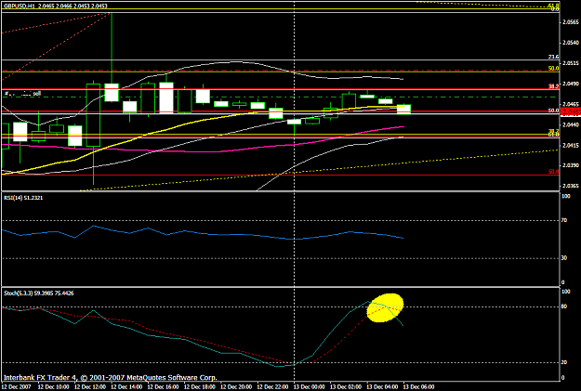Click the 2.0565 price axis value
The width and height of the screenshot is (581, 391).
[570, 22]
